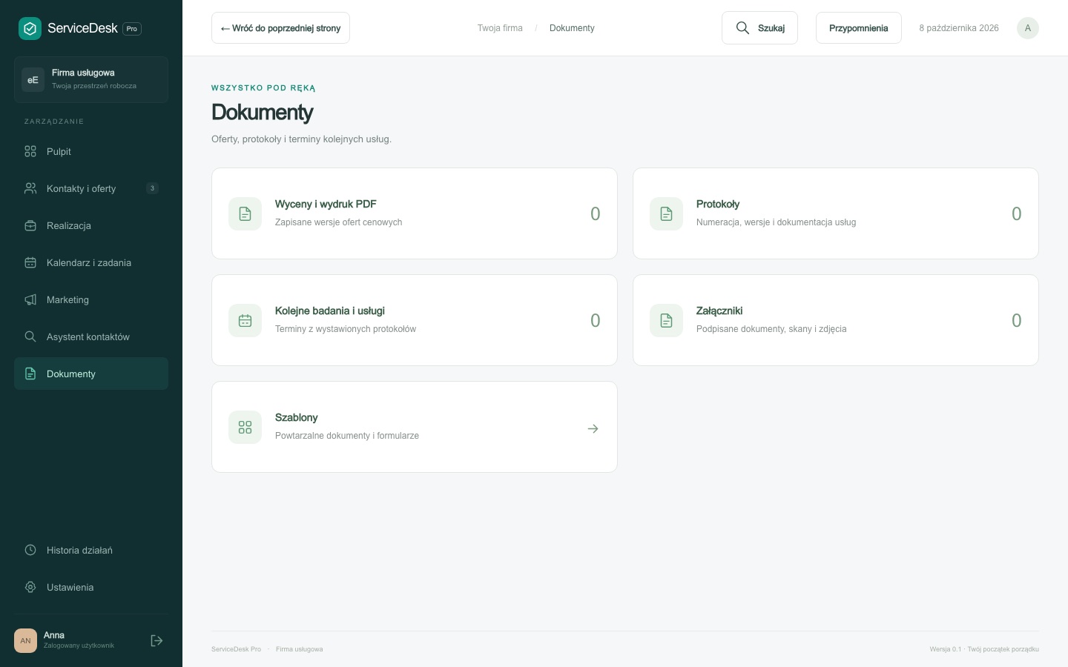The width and height of the screenshot is (1068, 667).
Task: Click the Pulpit dashboard grid icon
Action: 30,151
